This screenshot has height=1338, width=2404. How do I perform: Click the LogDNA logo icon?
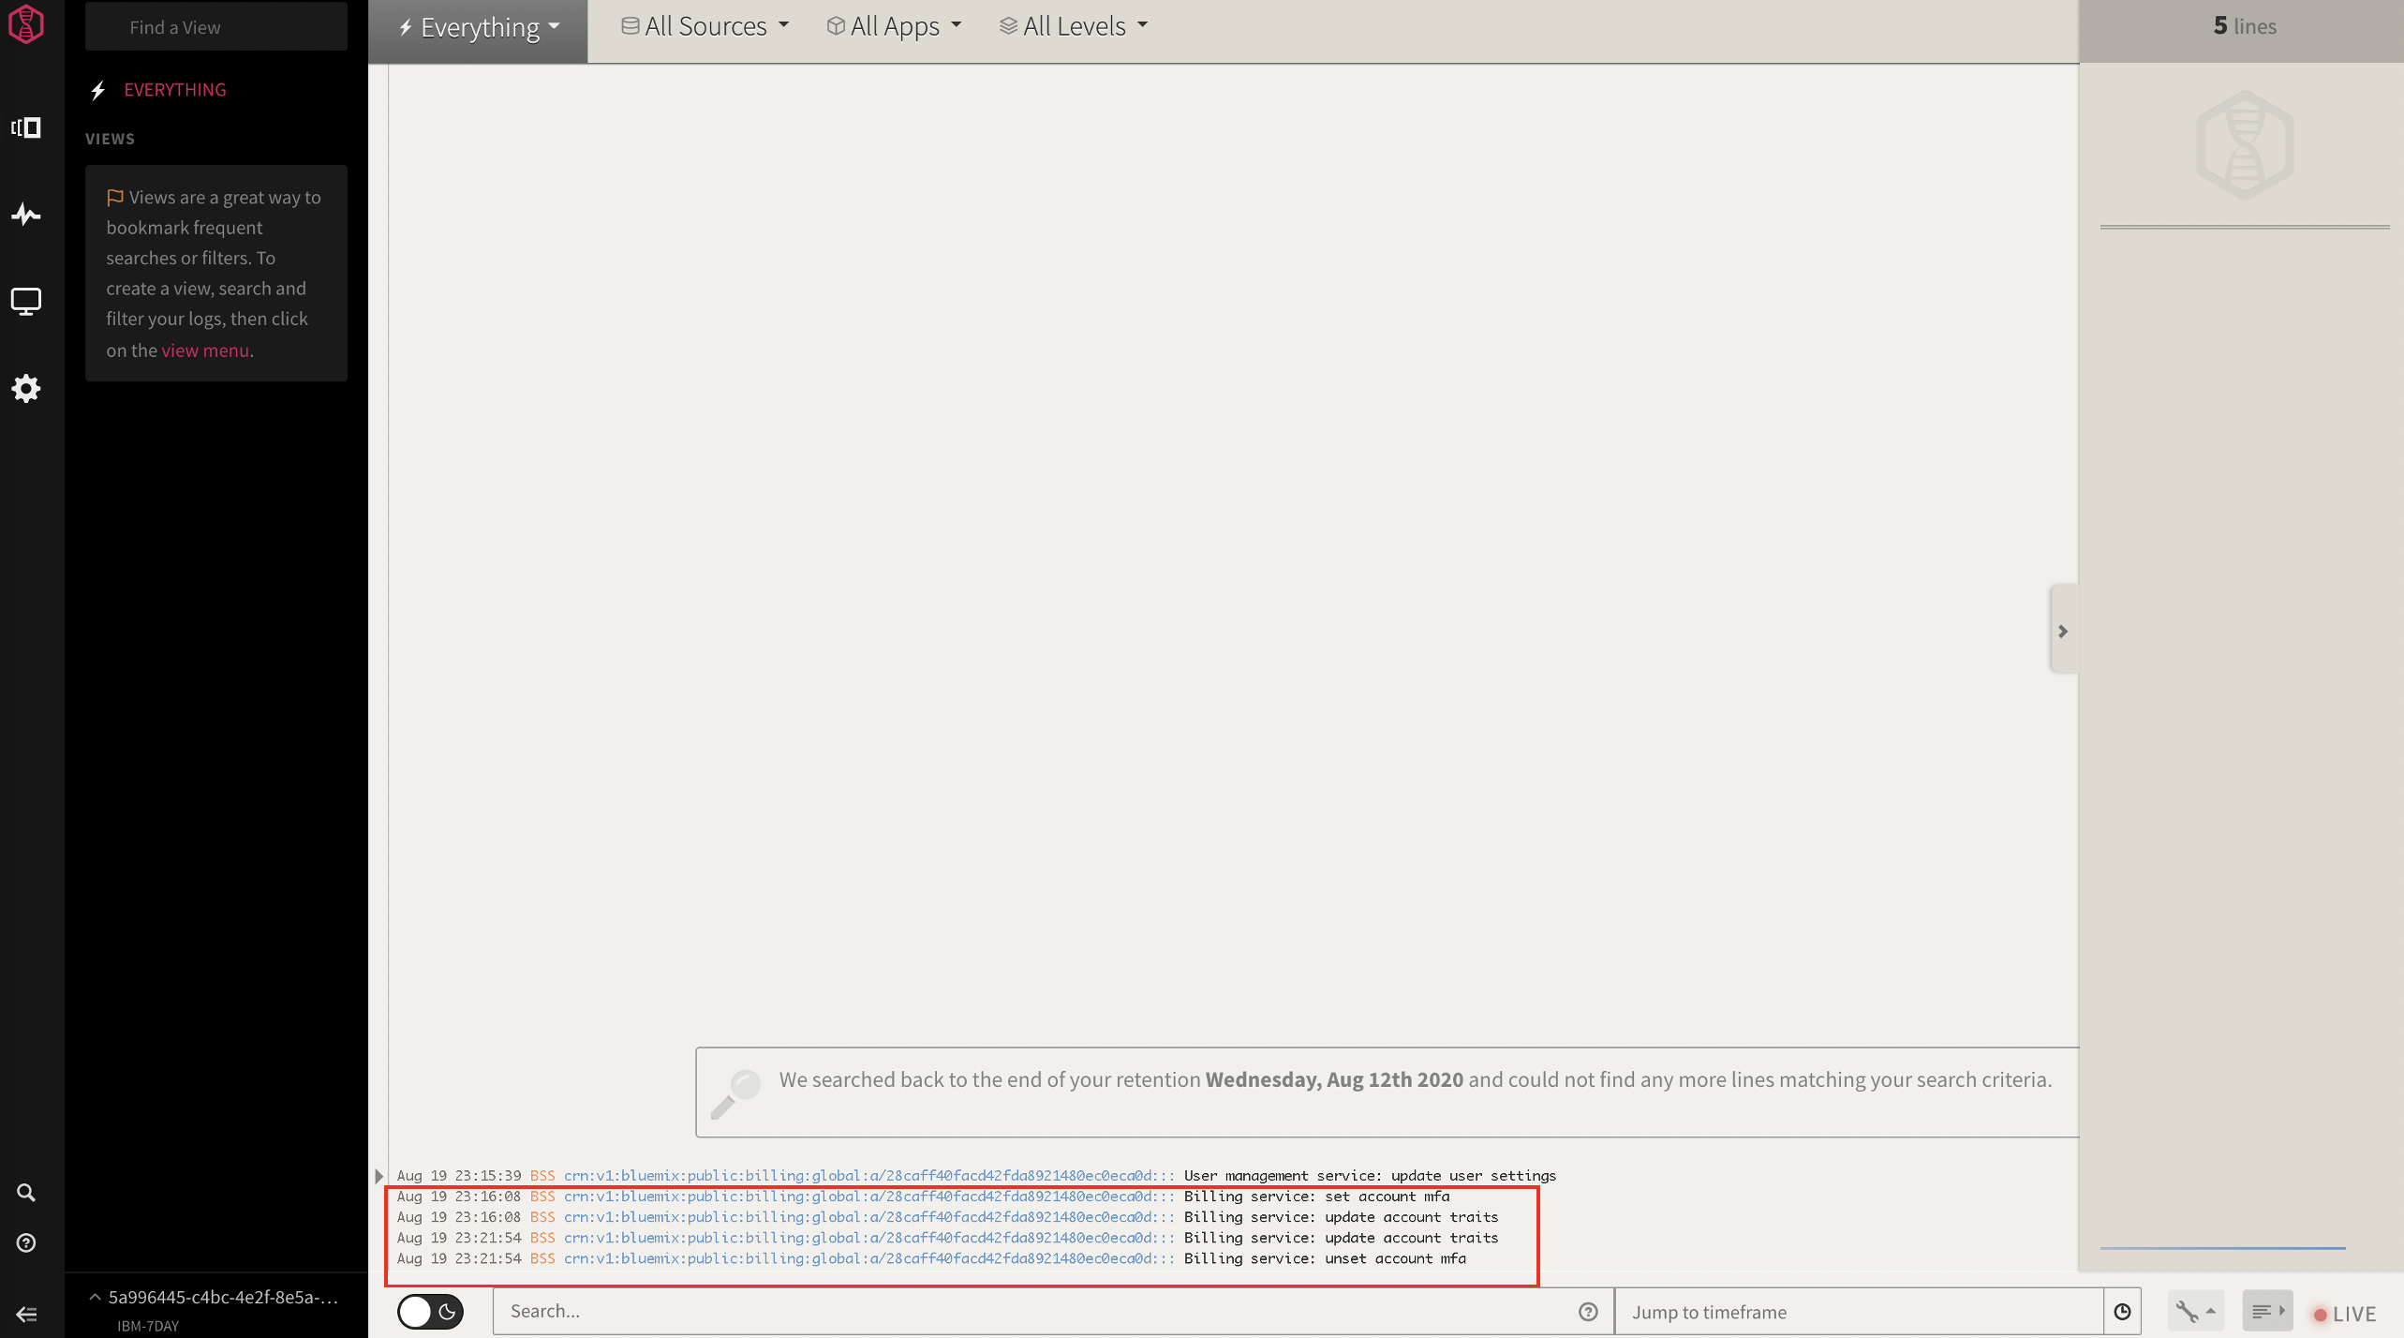26,24
